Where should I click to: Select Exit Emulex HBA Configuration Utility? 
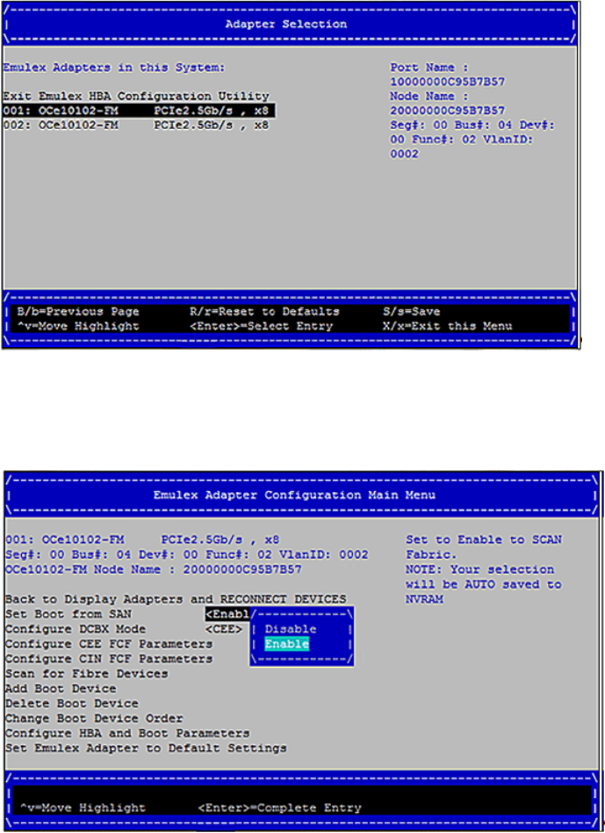(136, 97)
